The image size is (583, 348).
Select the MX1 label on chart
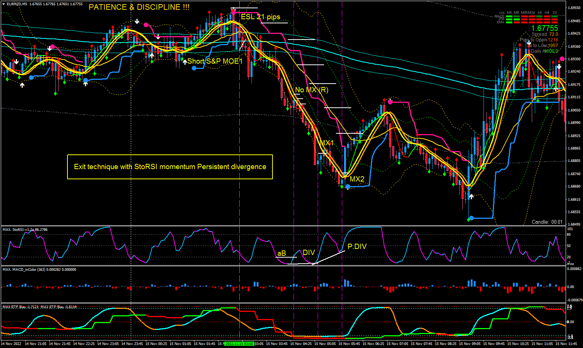(327, 143)
